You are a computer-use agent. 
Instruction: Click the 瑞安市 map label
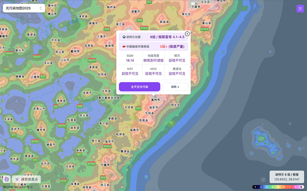click(x=154, y=107)
